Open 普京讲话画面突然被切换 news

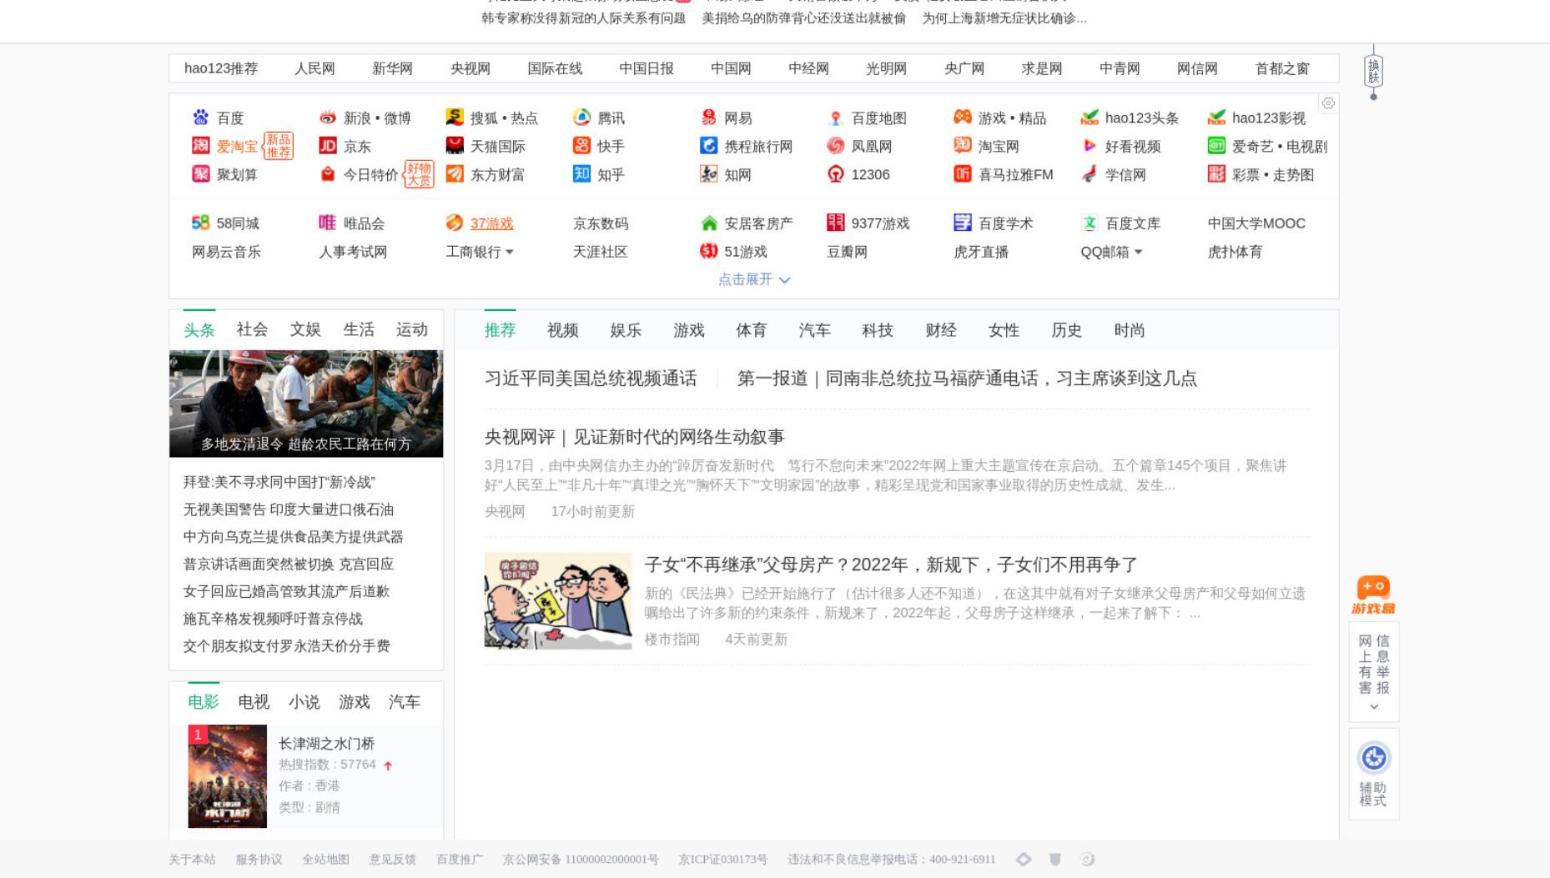289,564
